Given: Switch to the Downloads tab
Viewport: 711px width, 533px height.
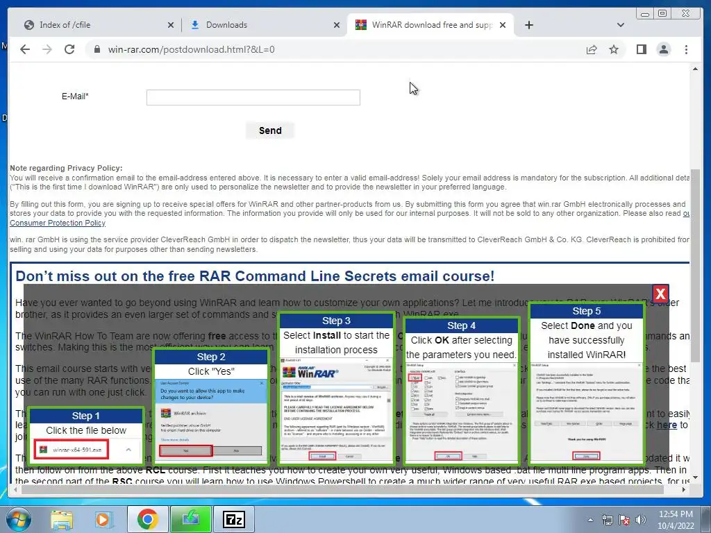Looking at the screenshot, I should click(263, 25).
